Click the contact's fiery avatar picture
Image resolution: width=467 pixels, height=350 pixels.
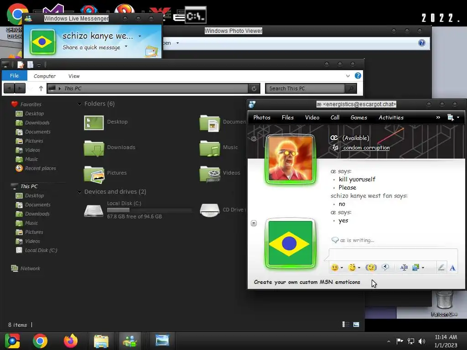pos(291,159)
